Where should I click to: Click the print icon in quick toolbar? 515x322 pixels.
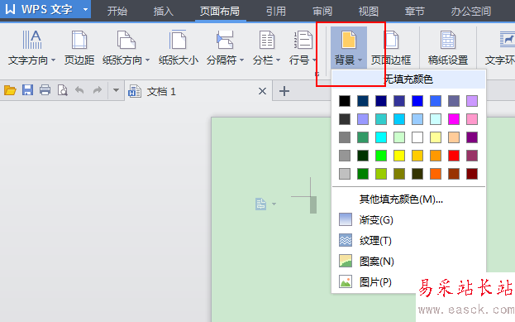pos(45,89)
